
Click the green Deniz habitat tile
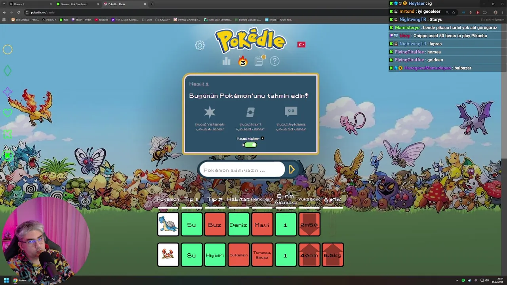point(238,224)
